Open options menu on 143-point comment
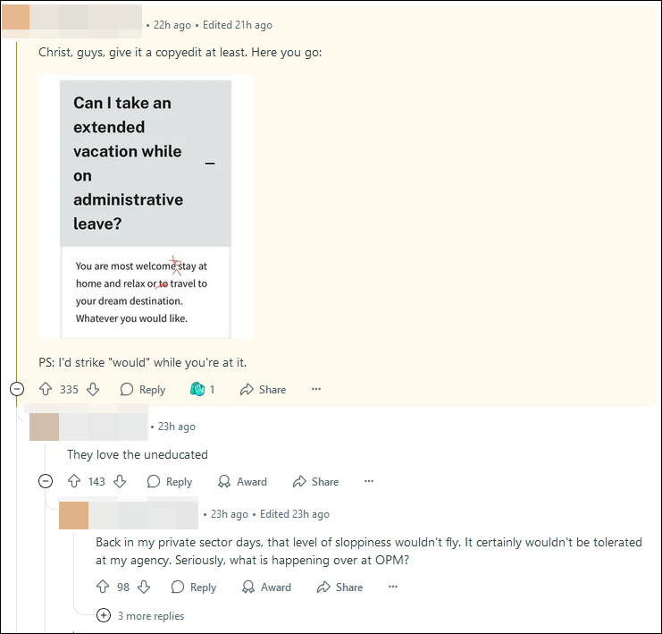The image size is (662, 634). point(369,481)
